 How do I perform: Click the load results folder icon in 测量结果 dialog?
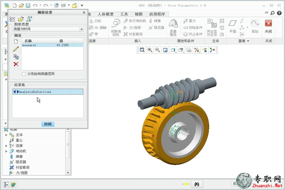point(21,19)
